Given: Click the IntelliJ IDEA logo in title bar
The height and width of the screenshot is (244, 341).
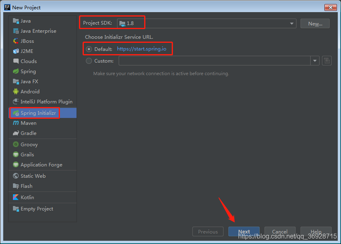Looking at the screenshot, I should [x=7, y=7].
